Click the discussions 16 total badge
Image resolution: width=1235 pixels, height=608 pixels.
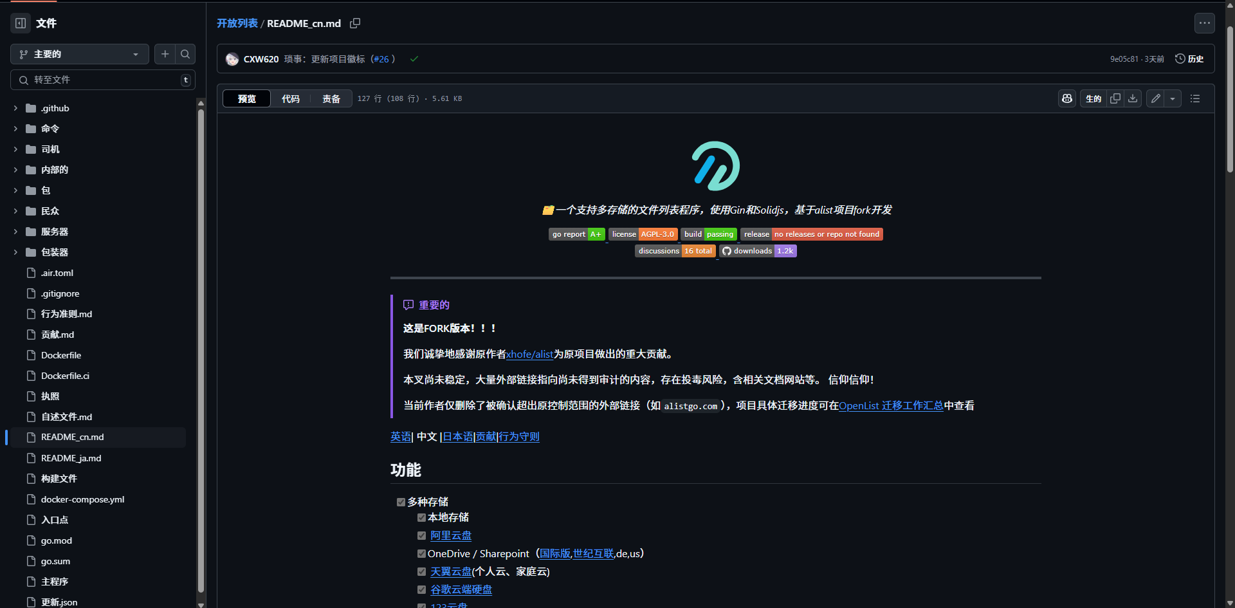click(675, 251)
